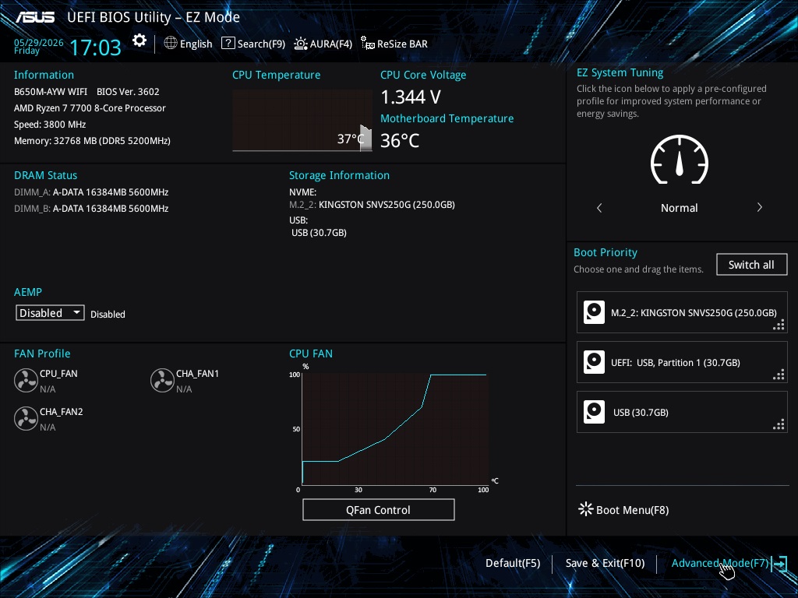Click the EZ System Tuning gauge icon

tap(680, 159)
